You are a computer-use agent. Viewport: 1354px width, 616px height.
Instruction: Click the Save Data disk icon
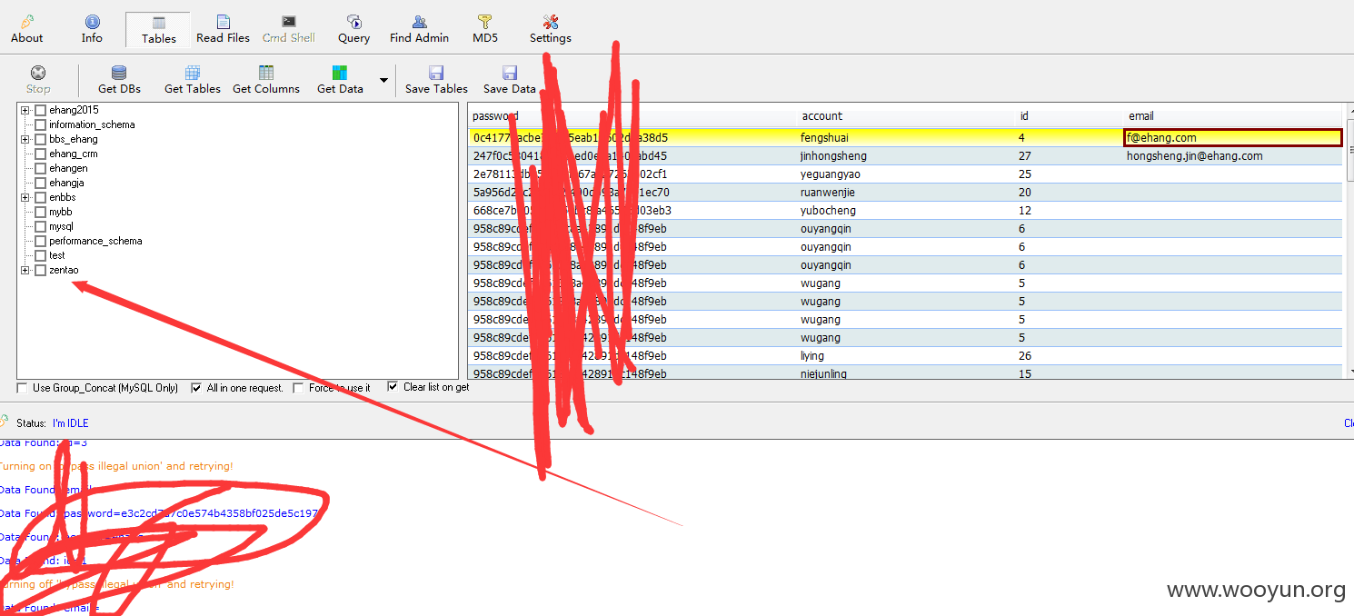[x=510, y=73]
